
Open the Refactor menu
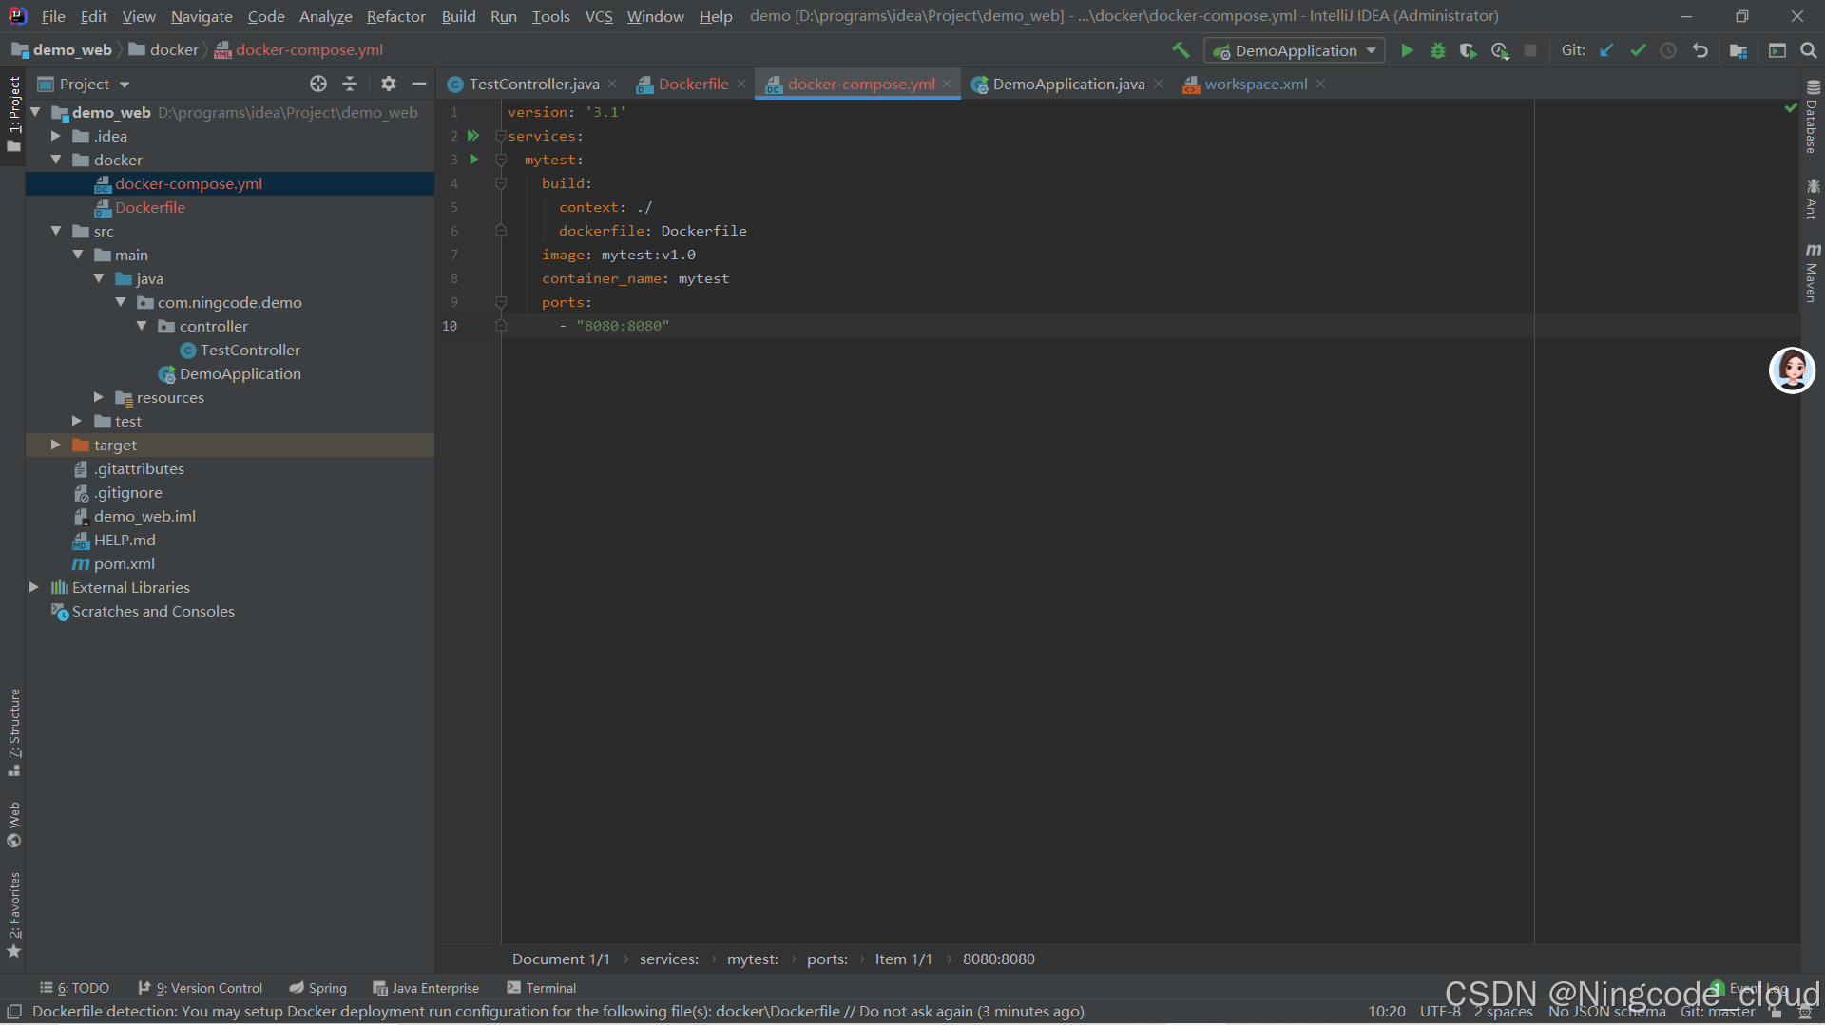395,16
